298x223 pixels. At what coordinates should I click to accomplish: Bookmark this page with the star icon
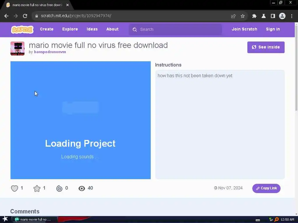click(243, 16)
